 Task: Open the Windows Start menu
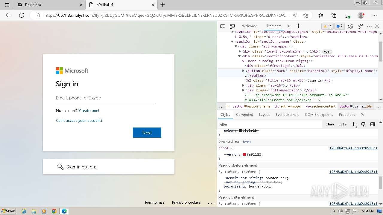[x=8, y=211]
